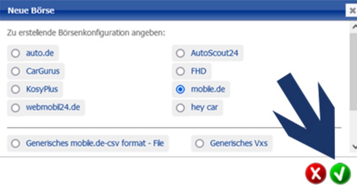Click the selected mobile.de radio button
The height and width of the screenshot is (190, 357).
(180, 89)
